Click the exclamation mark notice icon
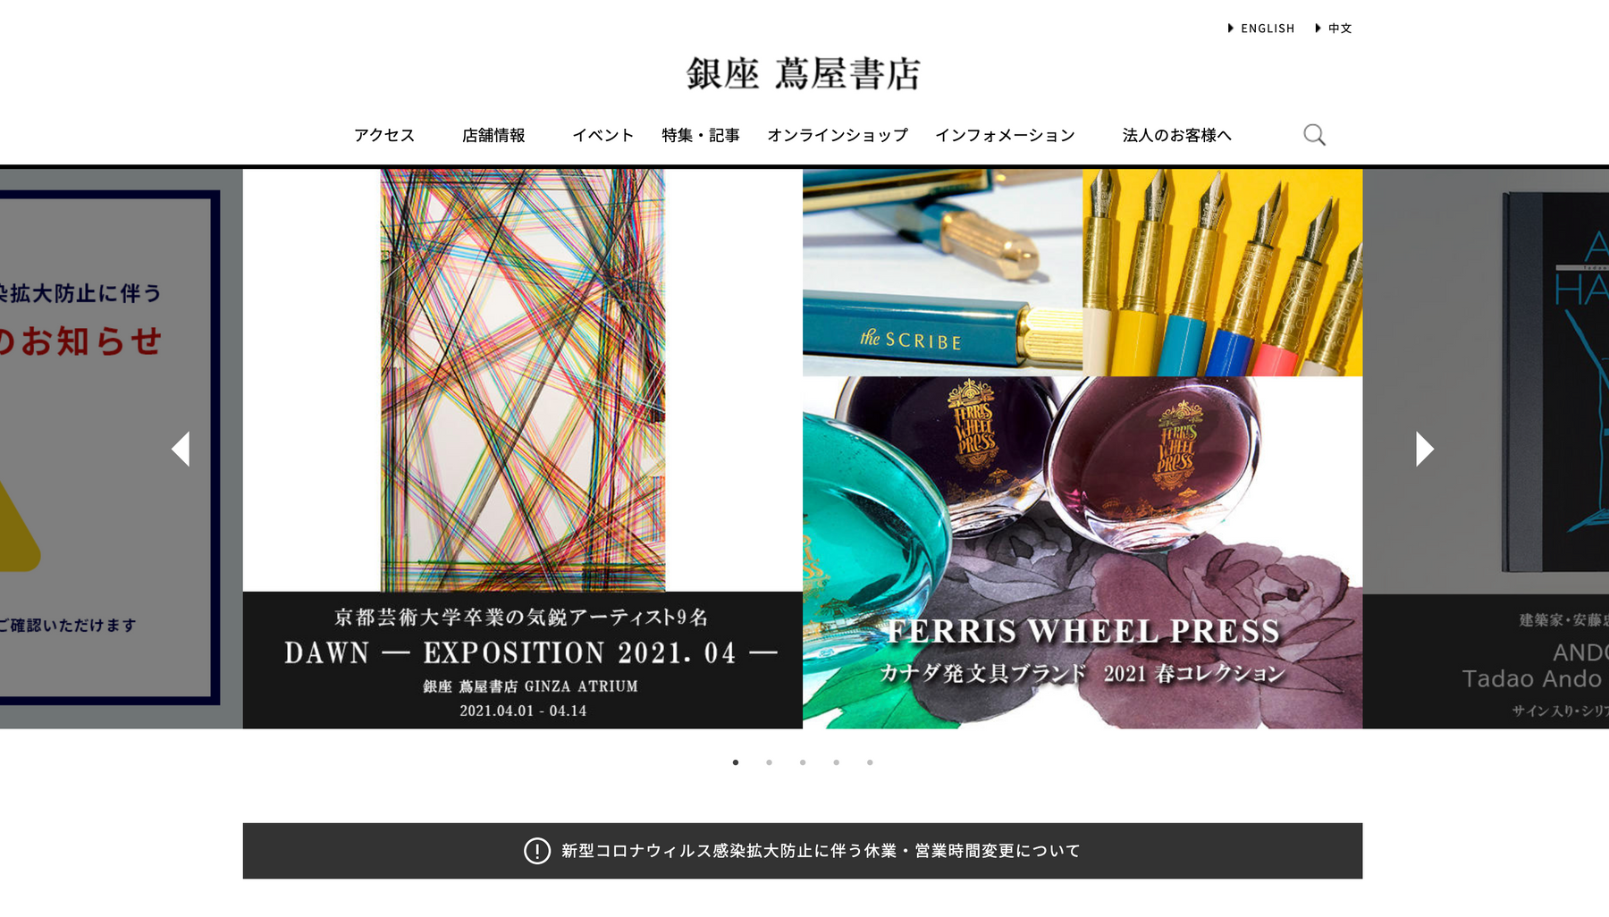The height and width of the screenshot is (917, 1609). tap(537, 851)
